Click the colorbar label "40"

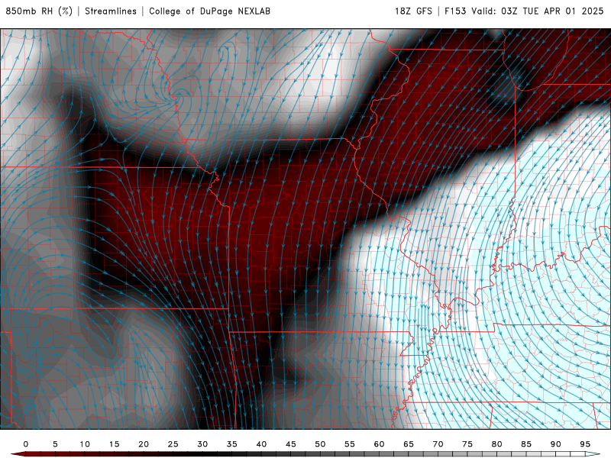pos(261,444)
